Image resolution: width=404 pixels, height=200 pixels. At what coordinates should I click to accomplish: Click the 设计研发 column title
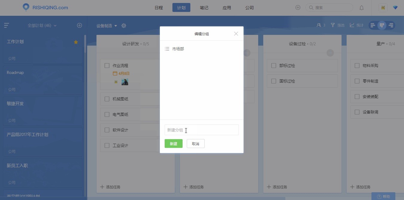131,44
